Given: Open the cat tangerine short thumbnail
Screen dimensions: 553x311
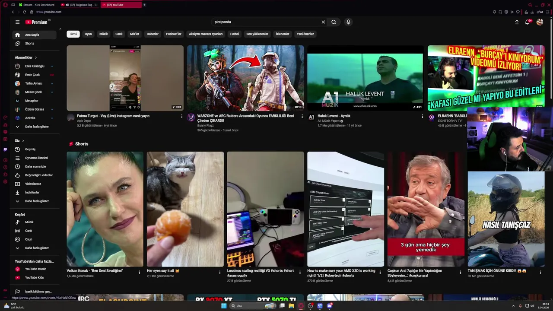Looking at the screenshot, I should tap(185, 209).
